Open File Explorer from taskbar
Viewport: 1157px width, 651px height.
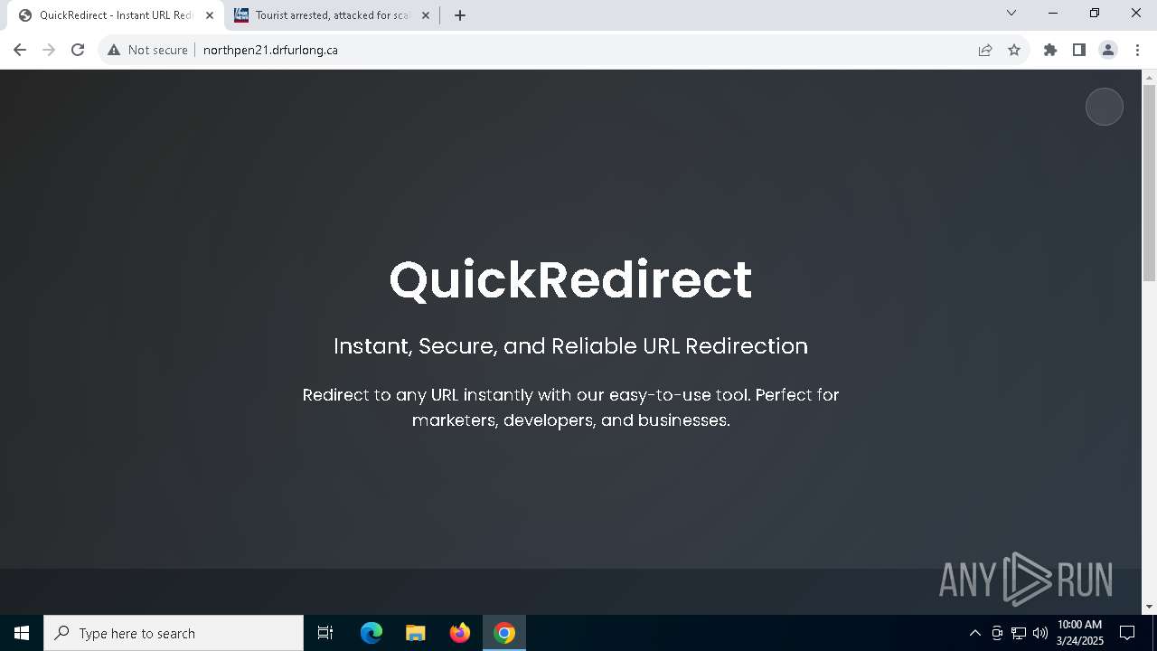pos(416,633)
